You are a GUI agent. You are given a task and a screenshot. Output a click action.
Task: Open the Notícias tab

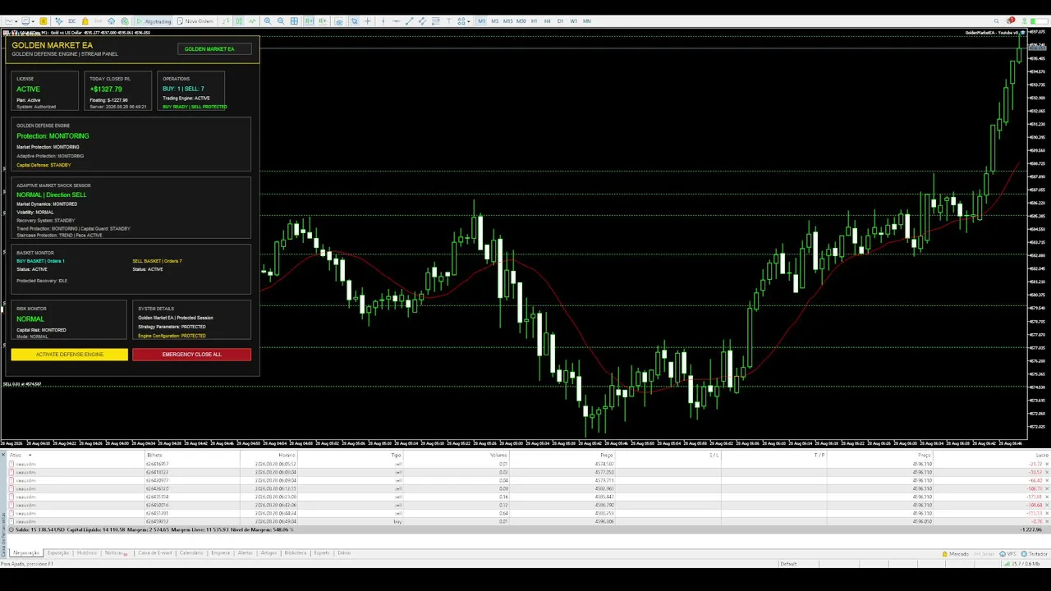pyautogui.click(x=115, y=552)
